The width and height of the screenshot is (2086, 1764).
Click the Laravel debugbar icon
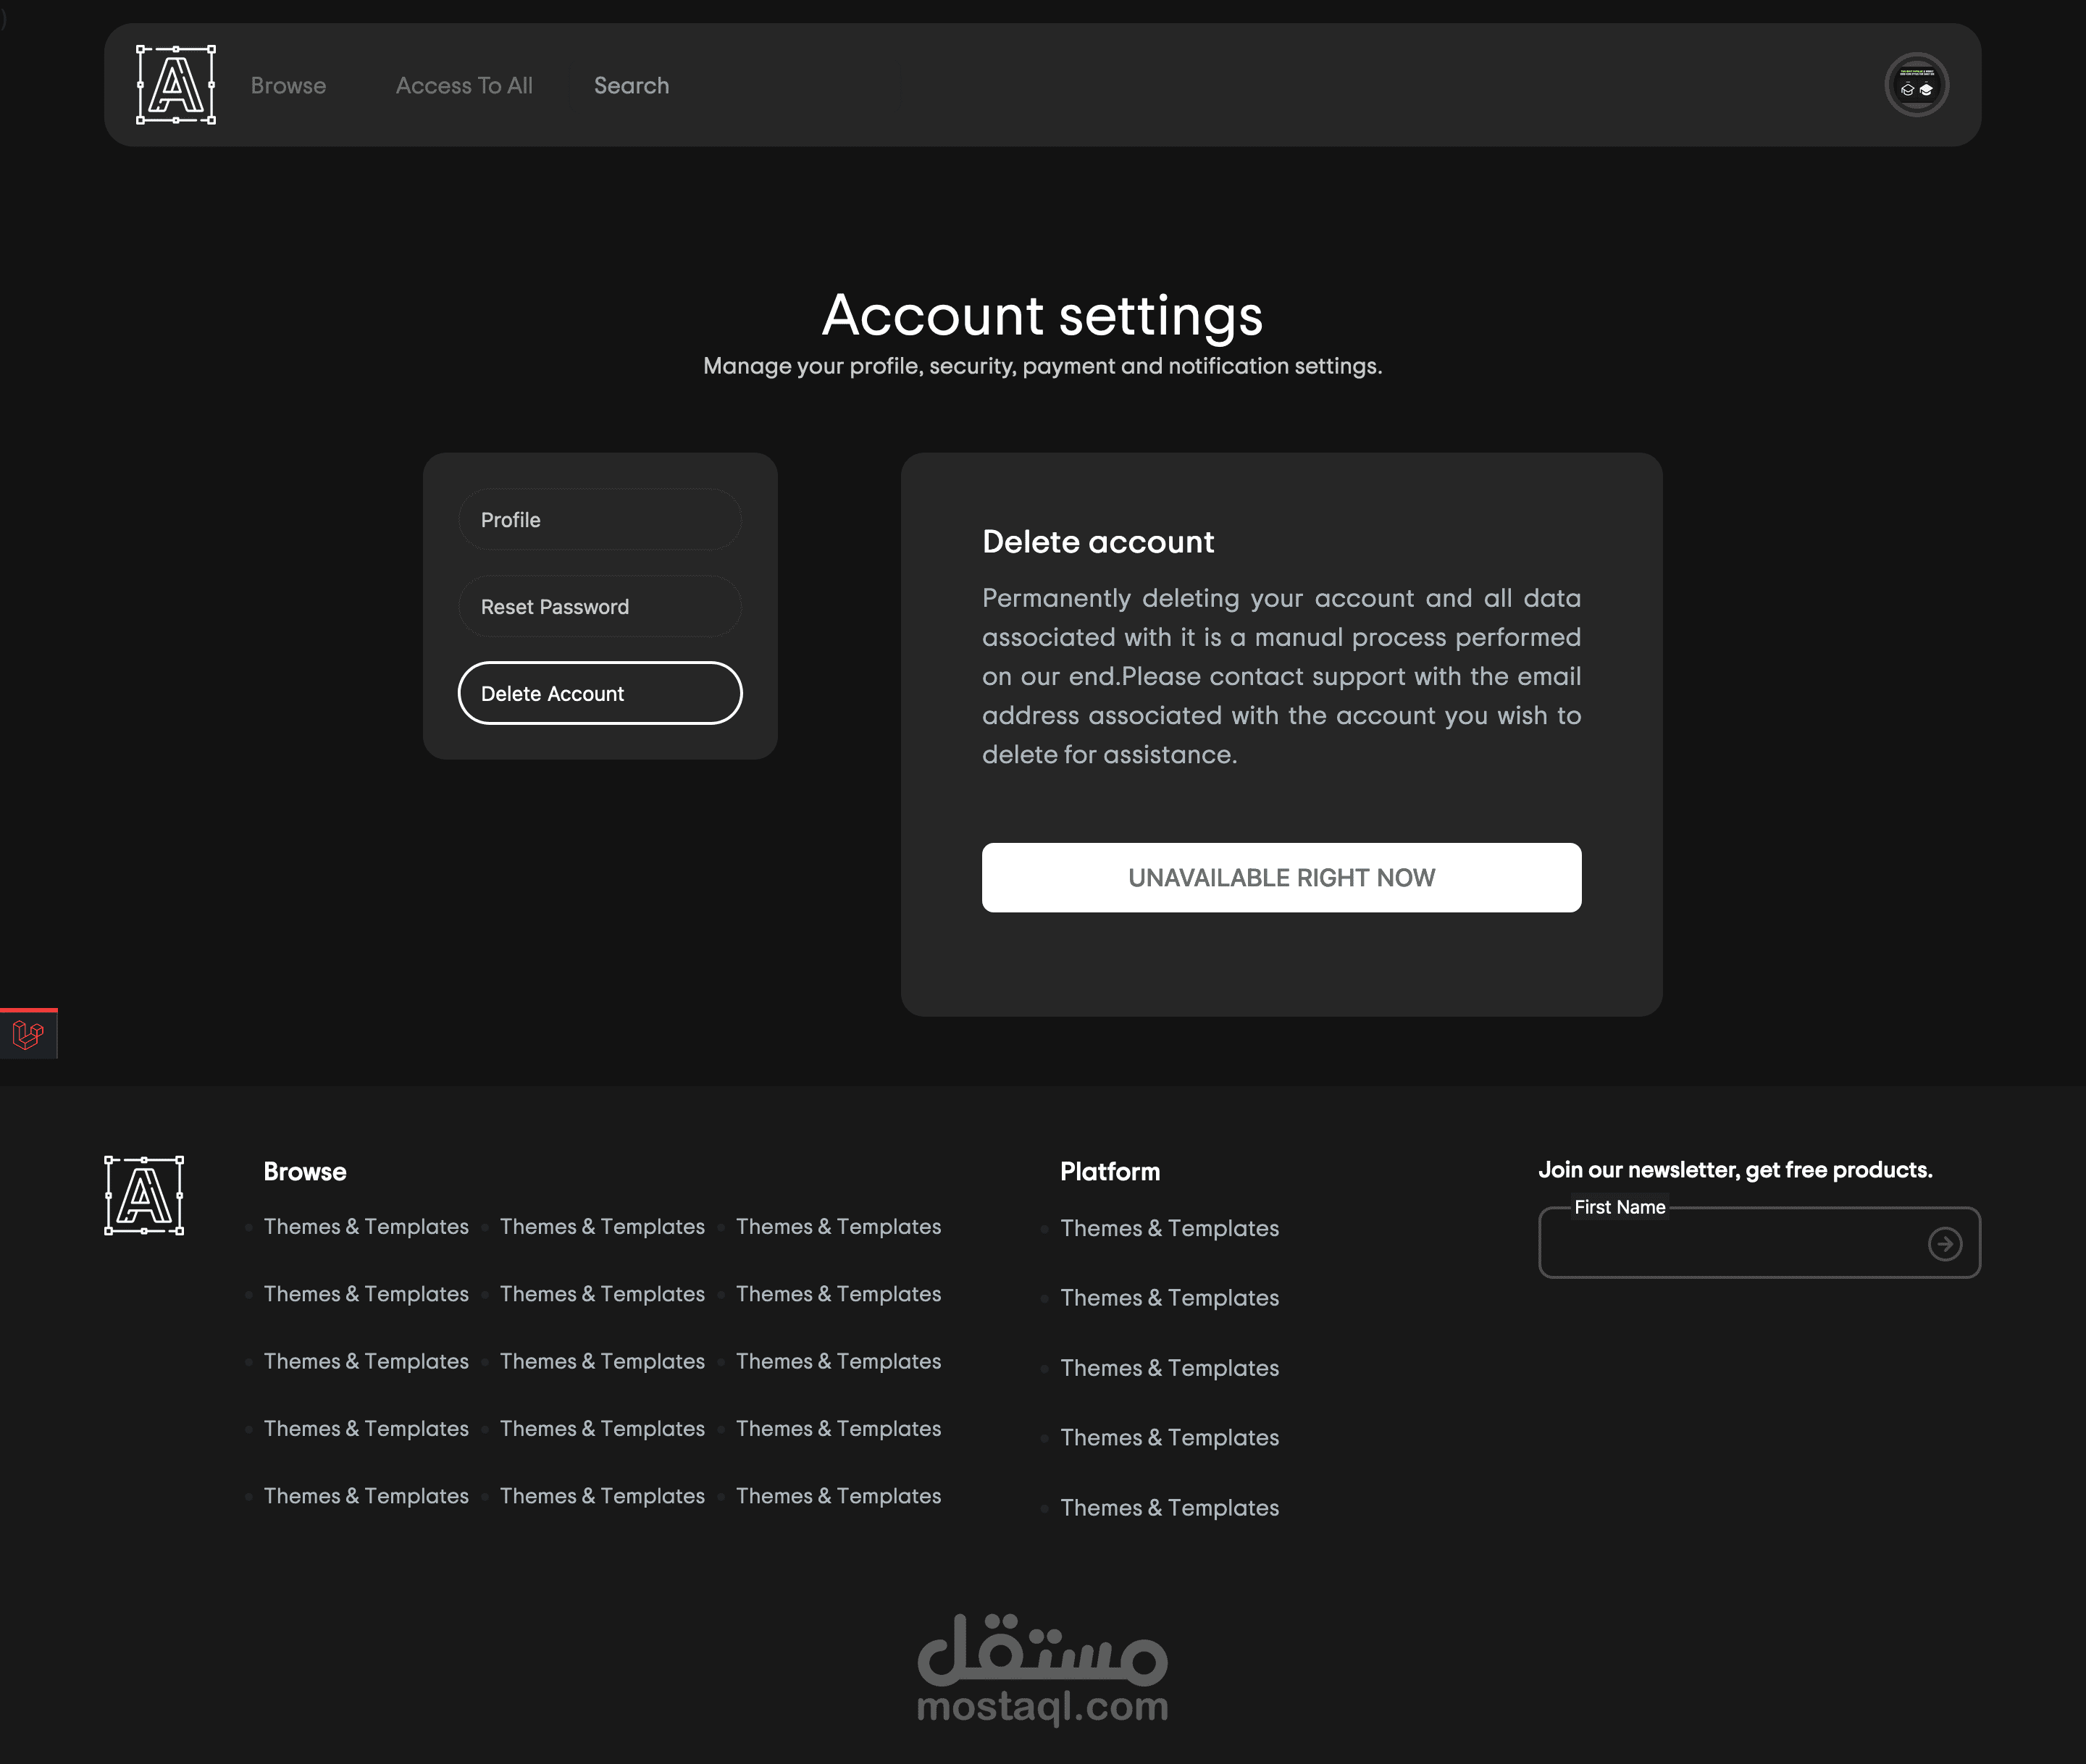(28, 1034)
